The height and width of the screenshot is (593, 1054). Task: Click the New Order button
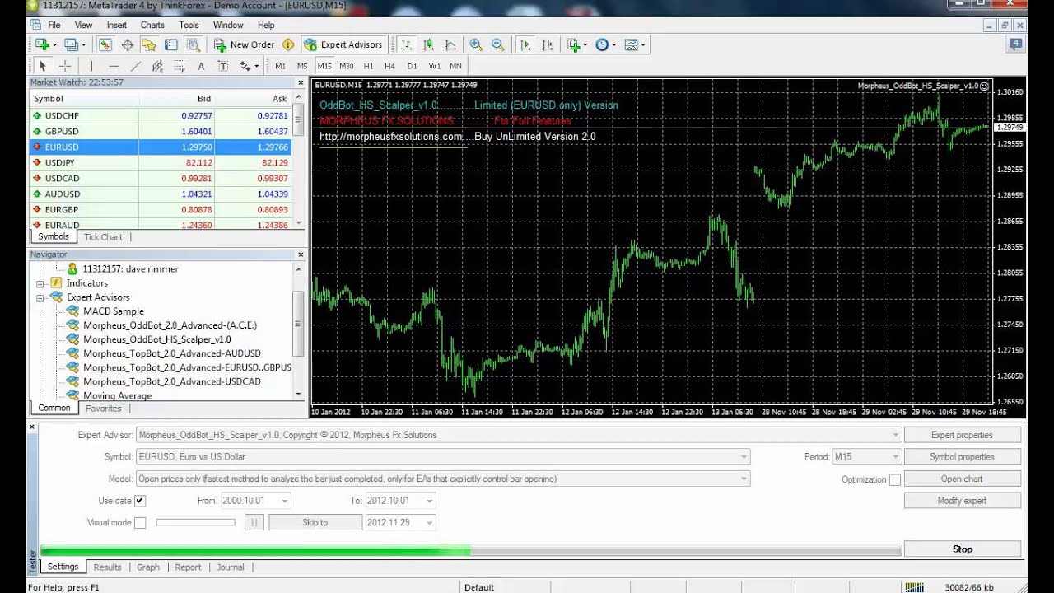pos(245,44)
